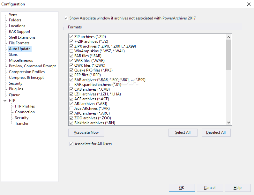This screenshot has height=195, width=254.
Task: Click formats list scroll up arrow
Action: click(228, 37)
